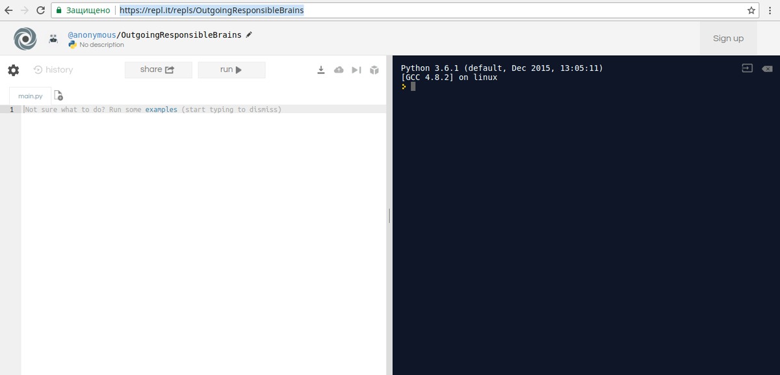Open the examples link in the editor
Viewport: 780px width, 375px height.
[x=161, y=110]
